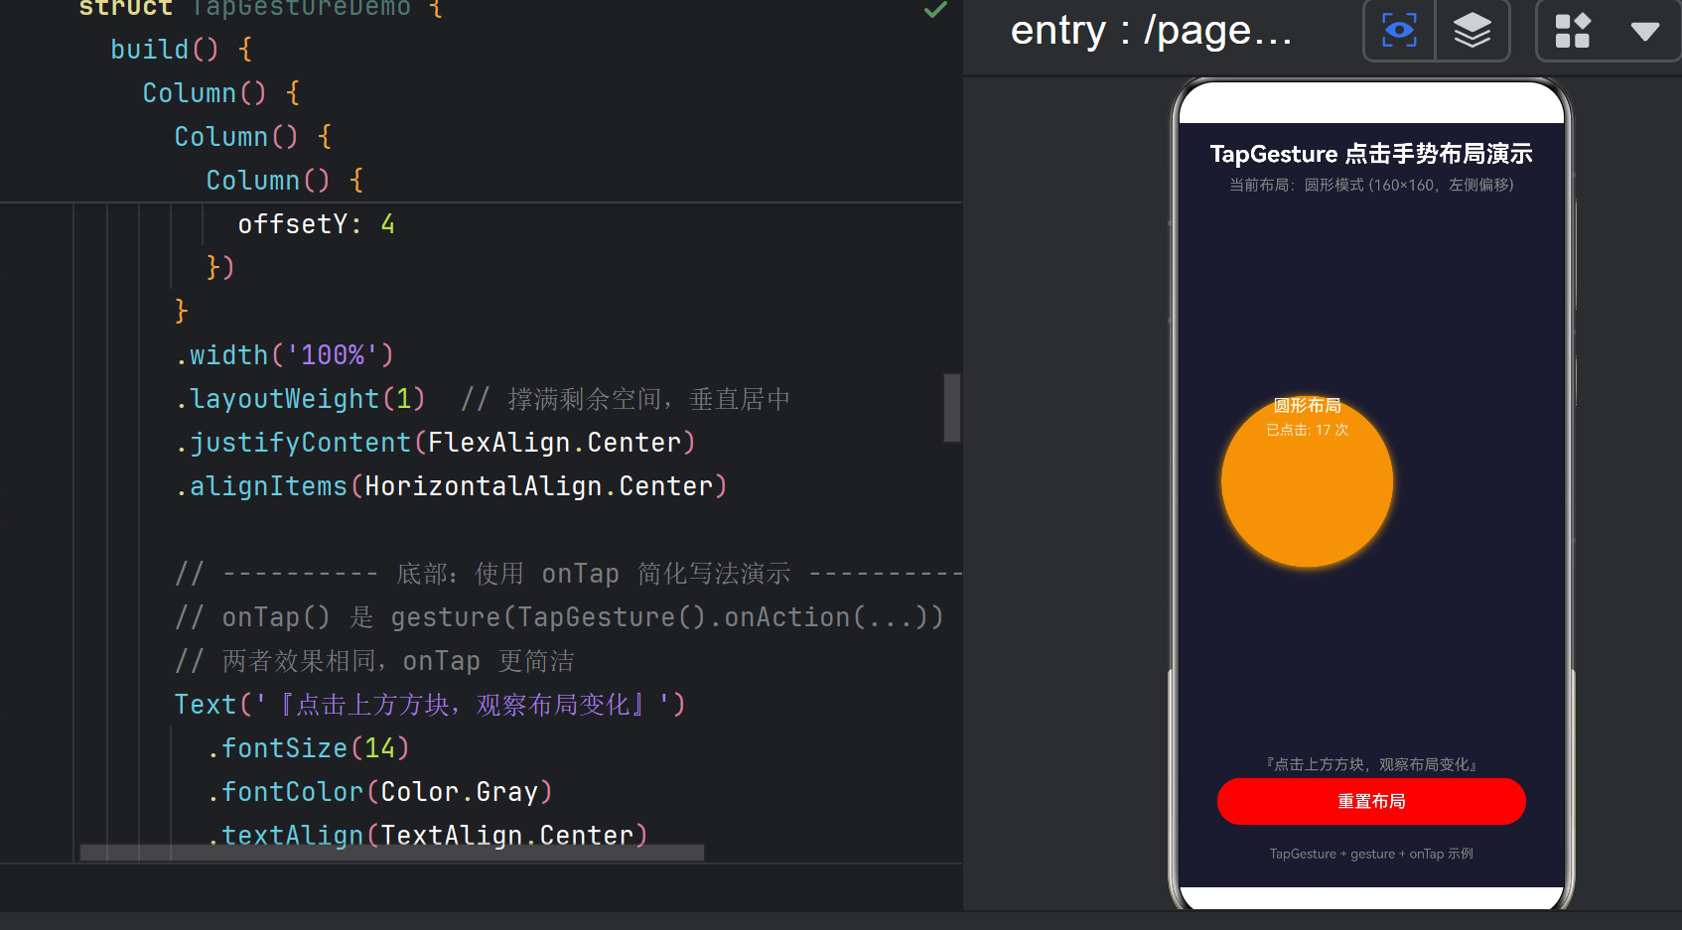Click the 圆形布局 label on the circle

[1307, 405]
